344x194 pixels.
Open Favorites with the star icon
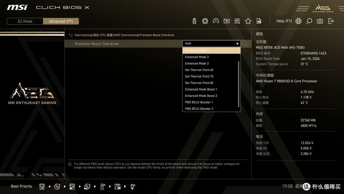click(248, 21)
